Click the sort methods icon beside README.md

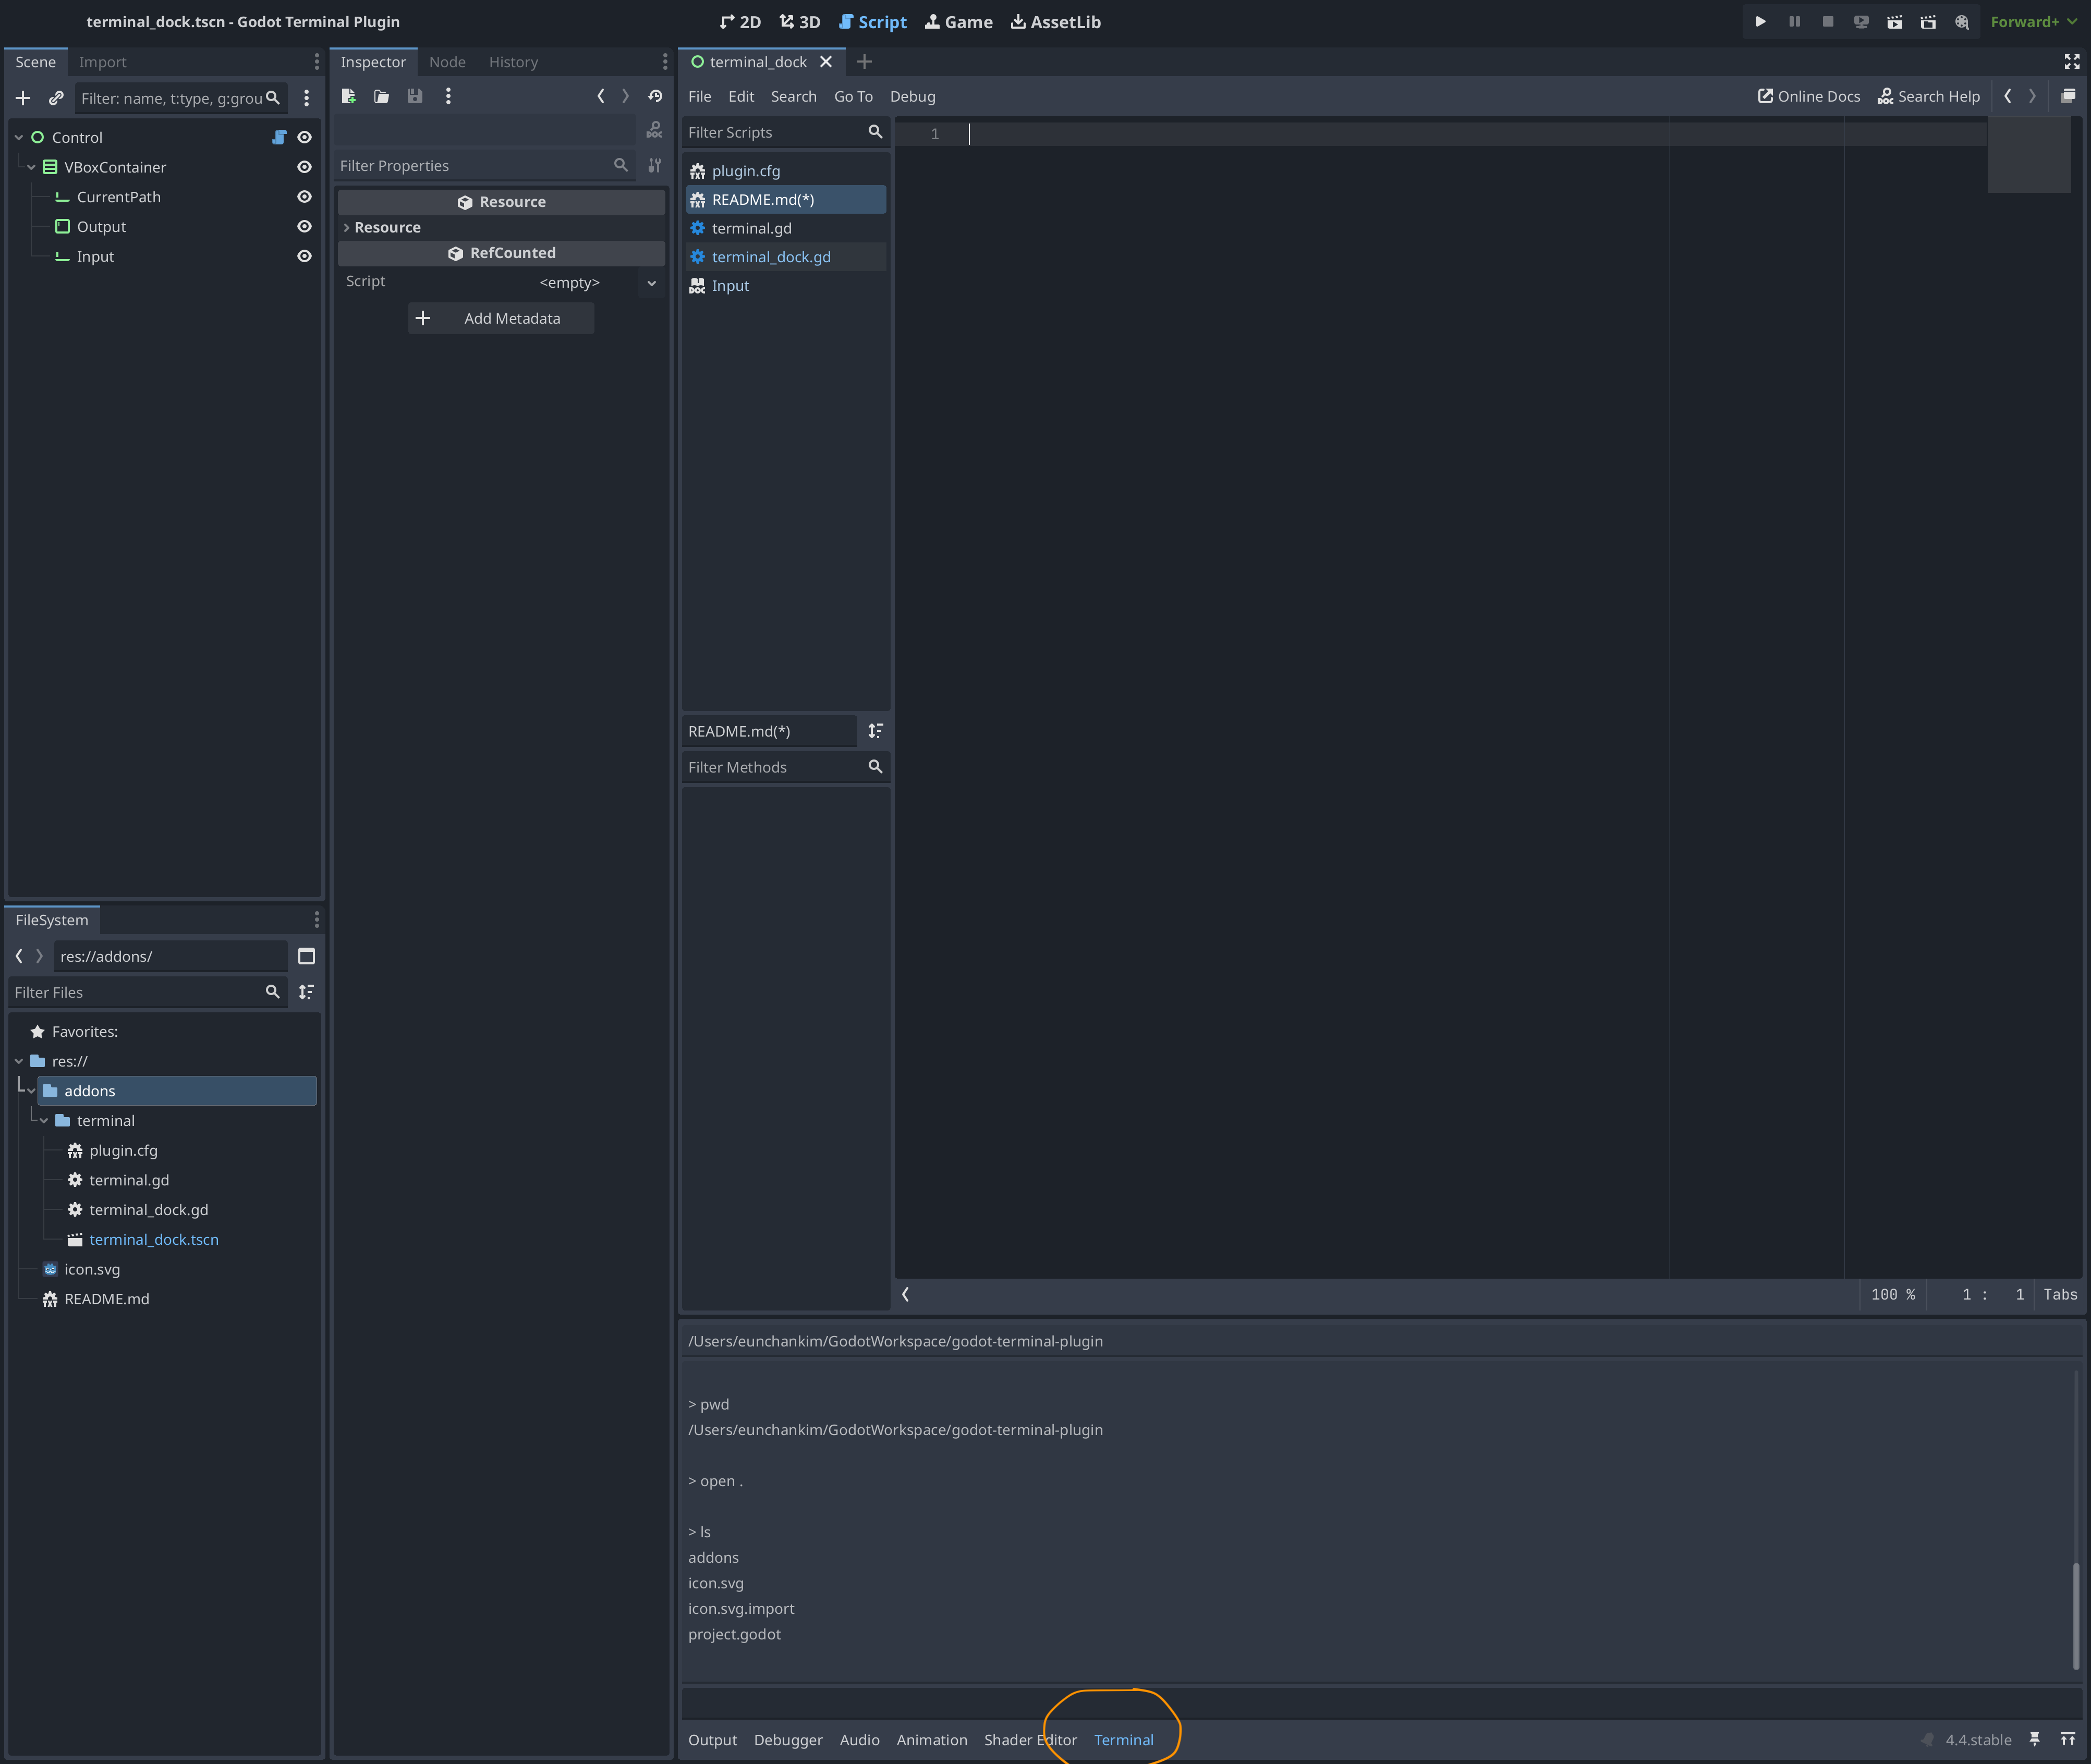[x=876, y=731]
